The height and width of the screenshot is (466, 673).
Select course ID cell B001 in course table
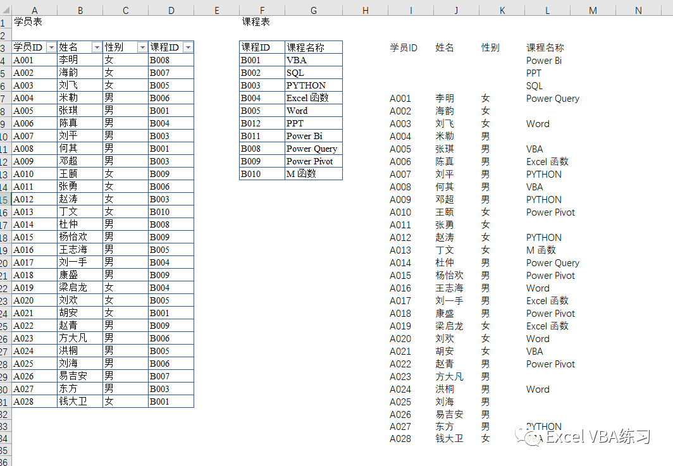262,60
